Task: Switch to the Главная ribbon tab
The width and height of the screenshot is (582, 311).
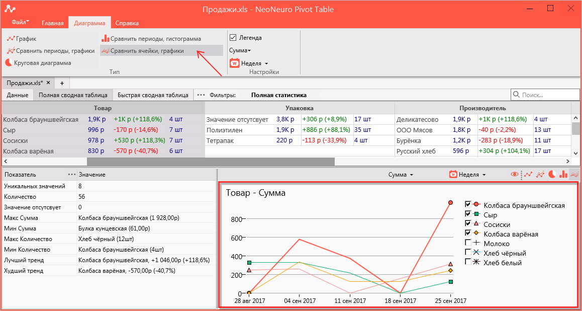Action: [53, 23]
